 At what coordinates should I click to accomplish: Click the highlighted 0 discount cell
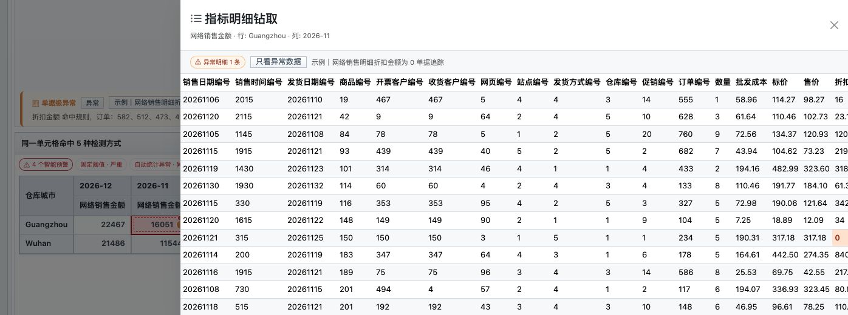[840, 238]
